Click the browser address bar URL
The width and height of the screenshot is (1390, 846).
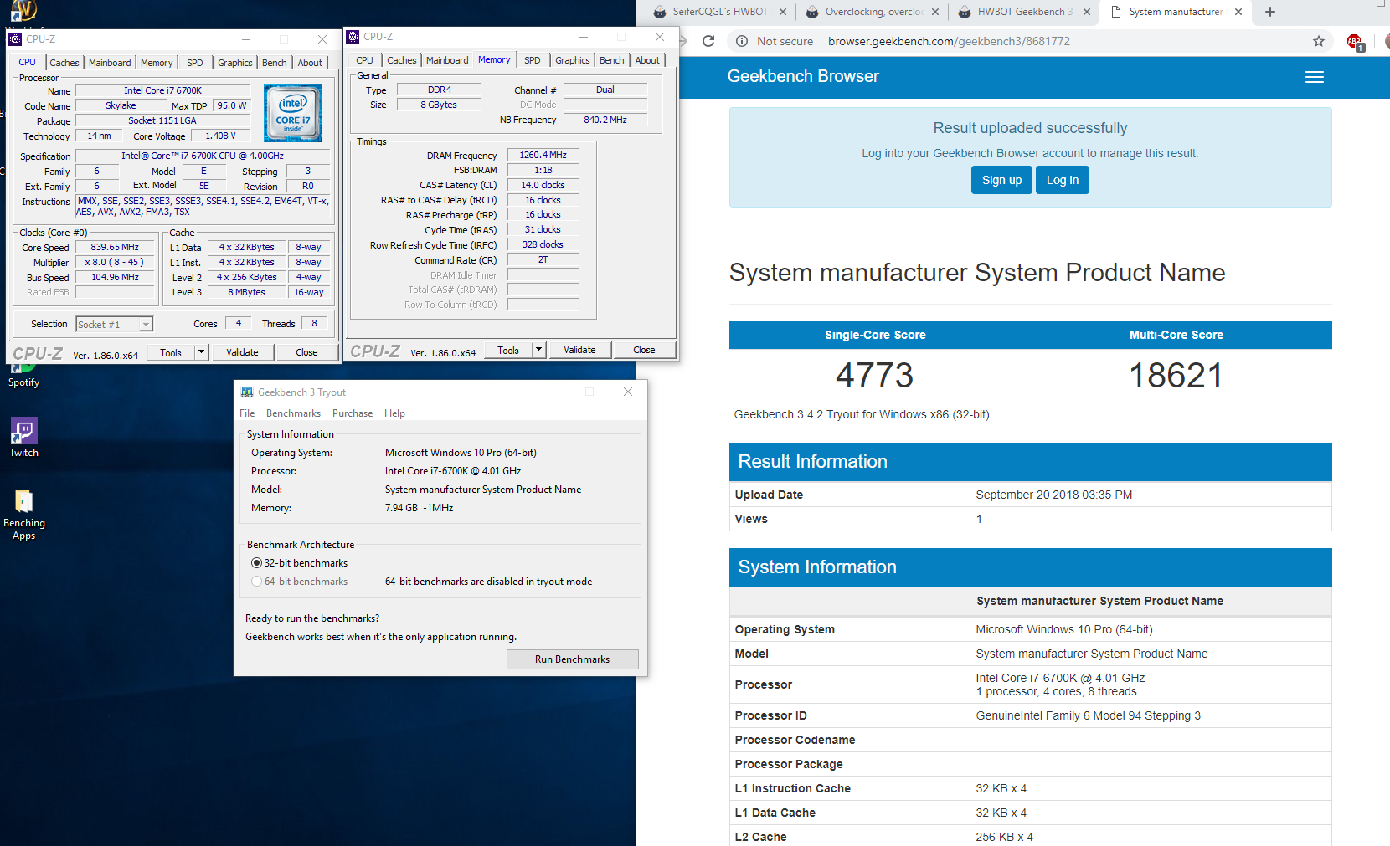[949, 41]
